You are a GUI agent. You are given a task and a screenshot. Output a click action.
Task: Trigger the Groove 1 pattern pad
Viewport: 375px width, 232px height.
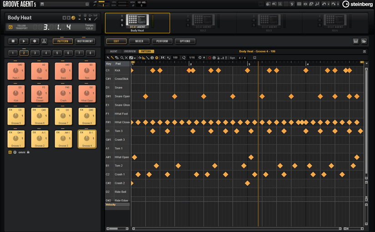(16, 139)
